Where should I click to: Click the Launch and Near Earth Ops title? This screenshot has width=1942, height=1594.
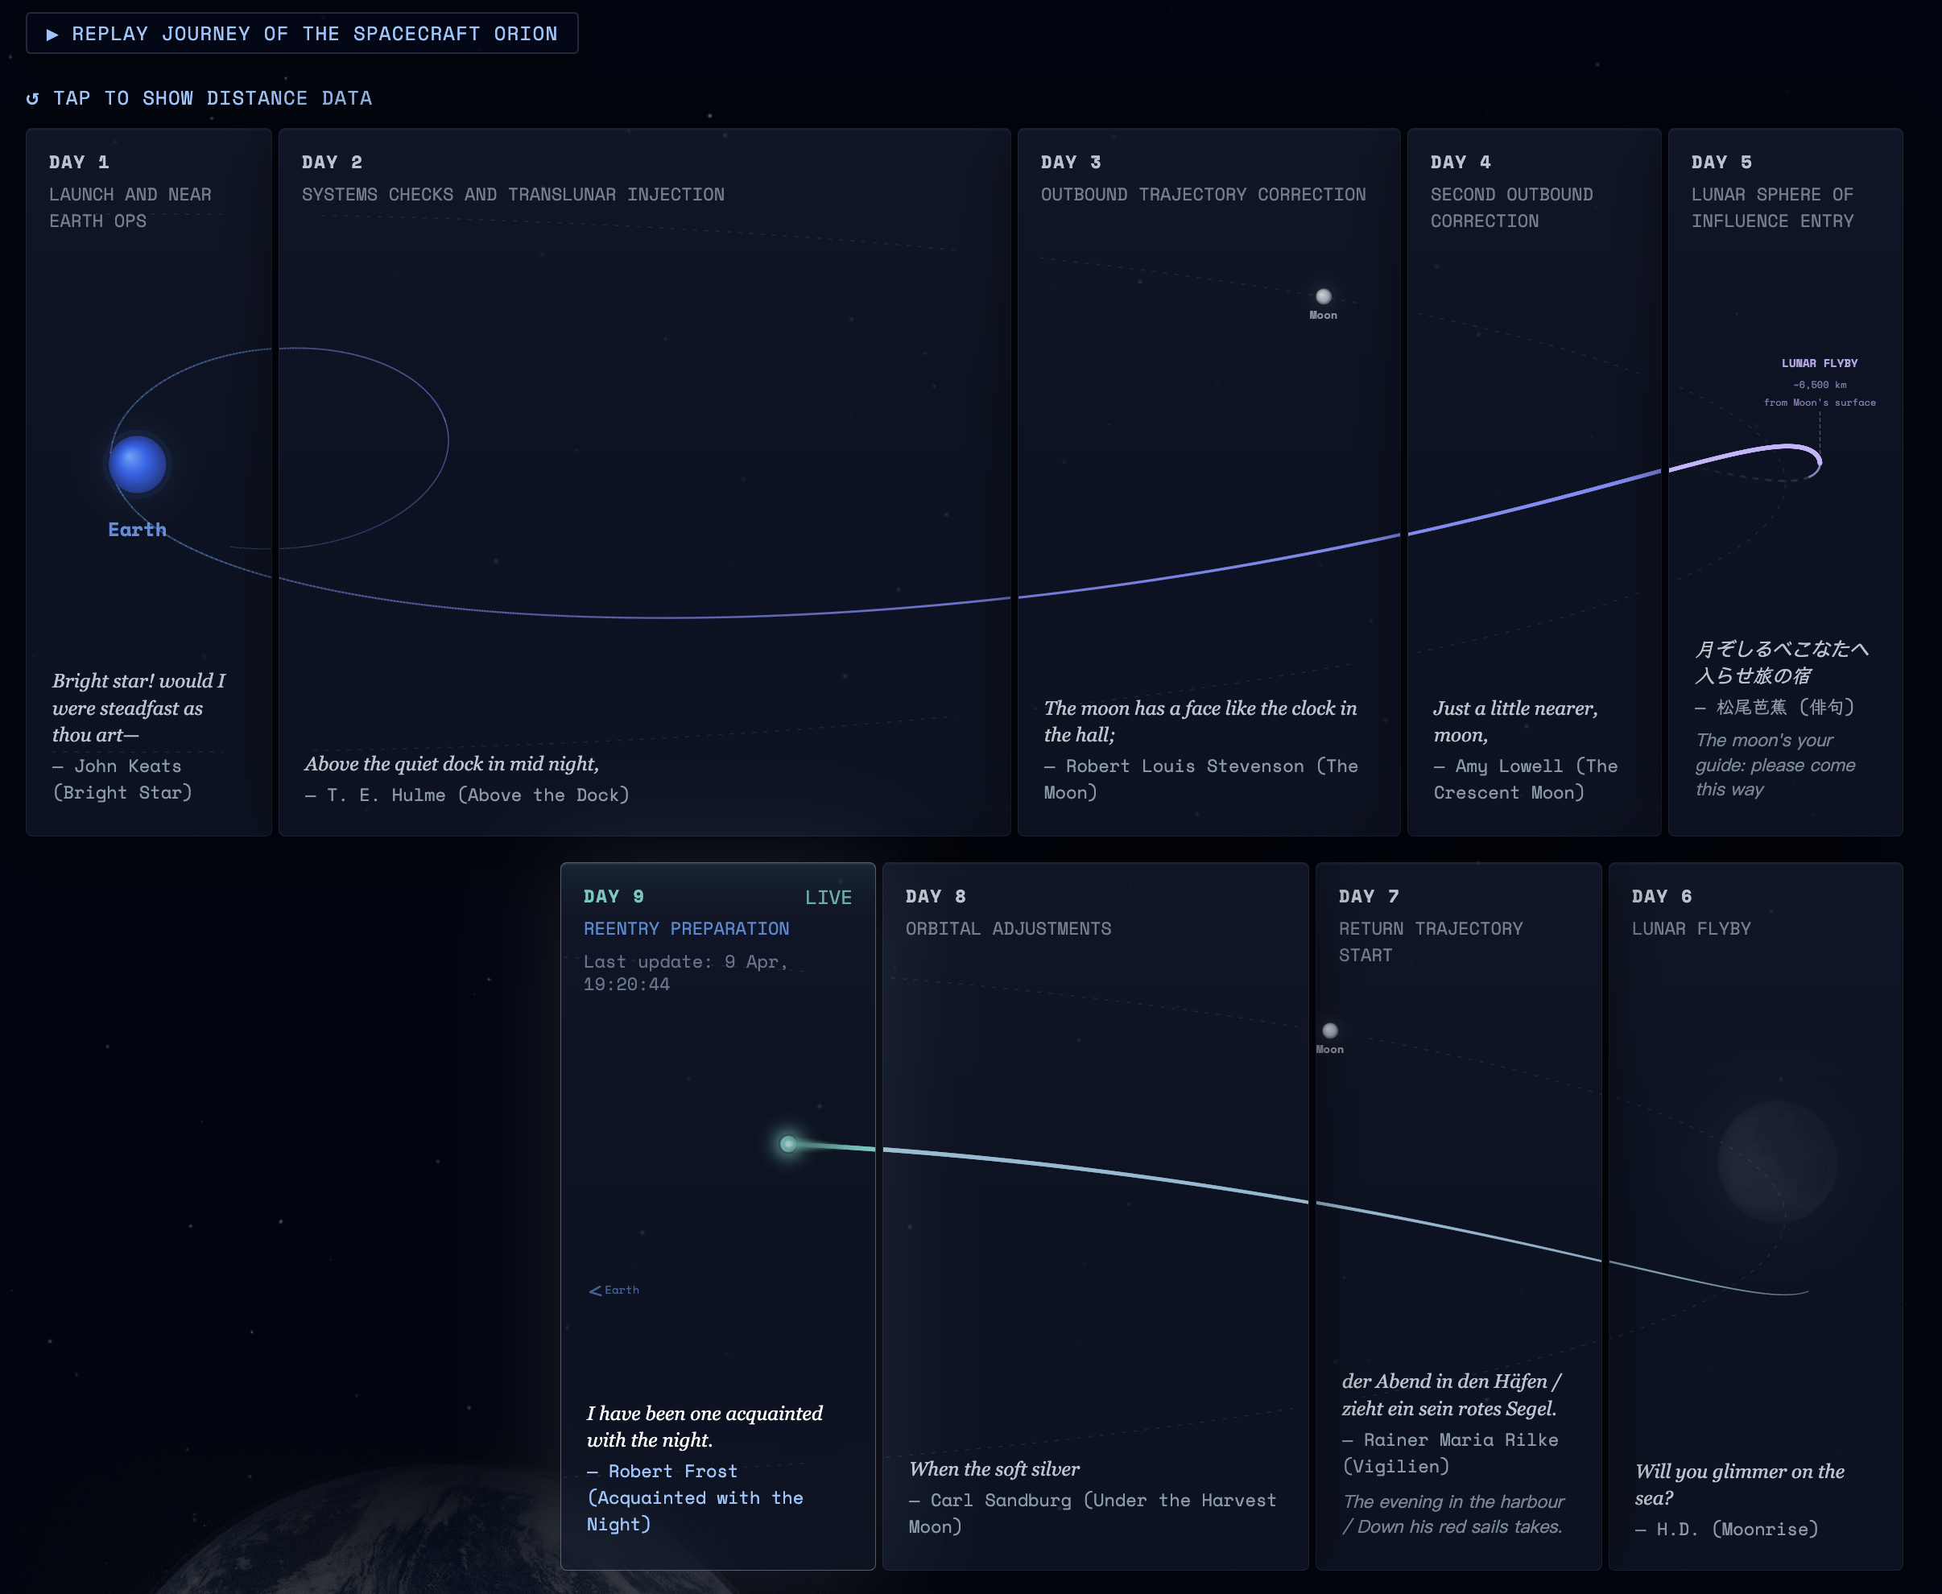130,208
